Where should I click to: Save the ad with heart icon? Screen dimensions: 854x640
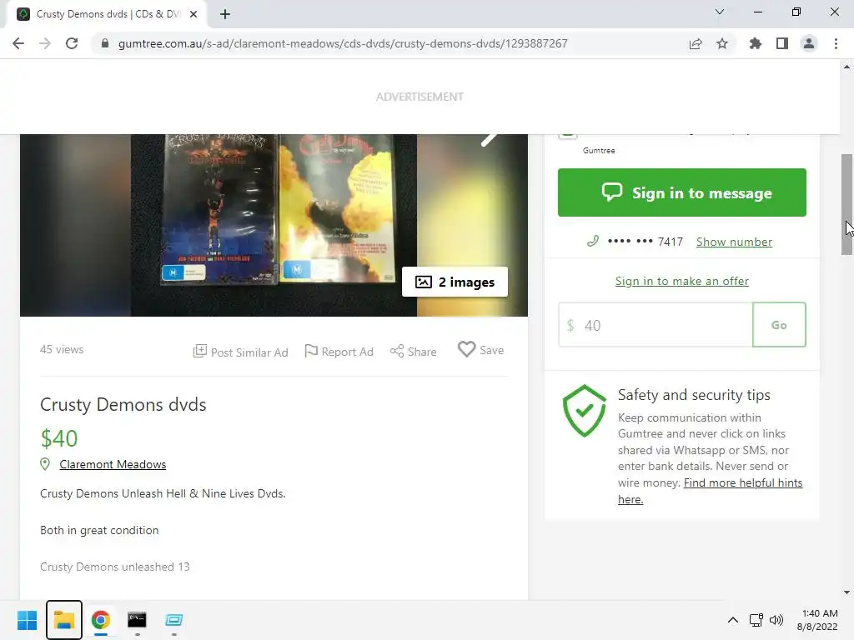(x=480, y=350)
